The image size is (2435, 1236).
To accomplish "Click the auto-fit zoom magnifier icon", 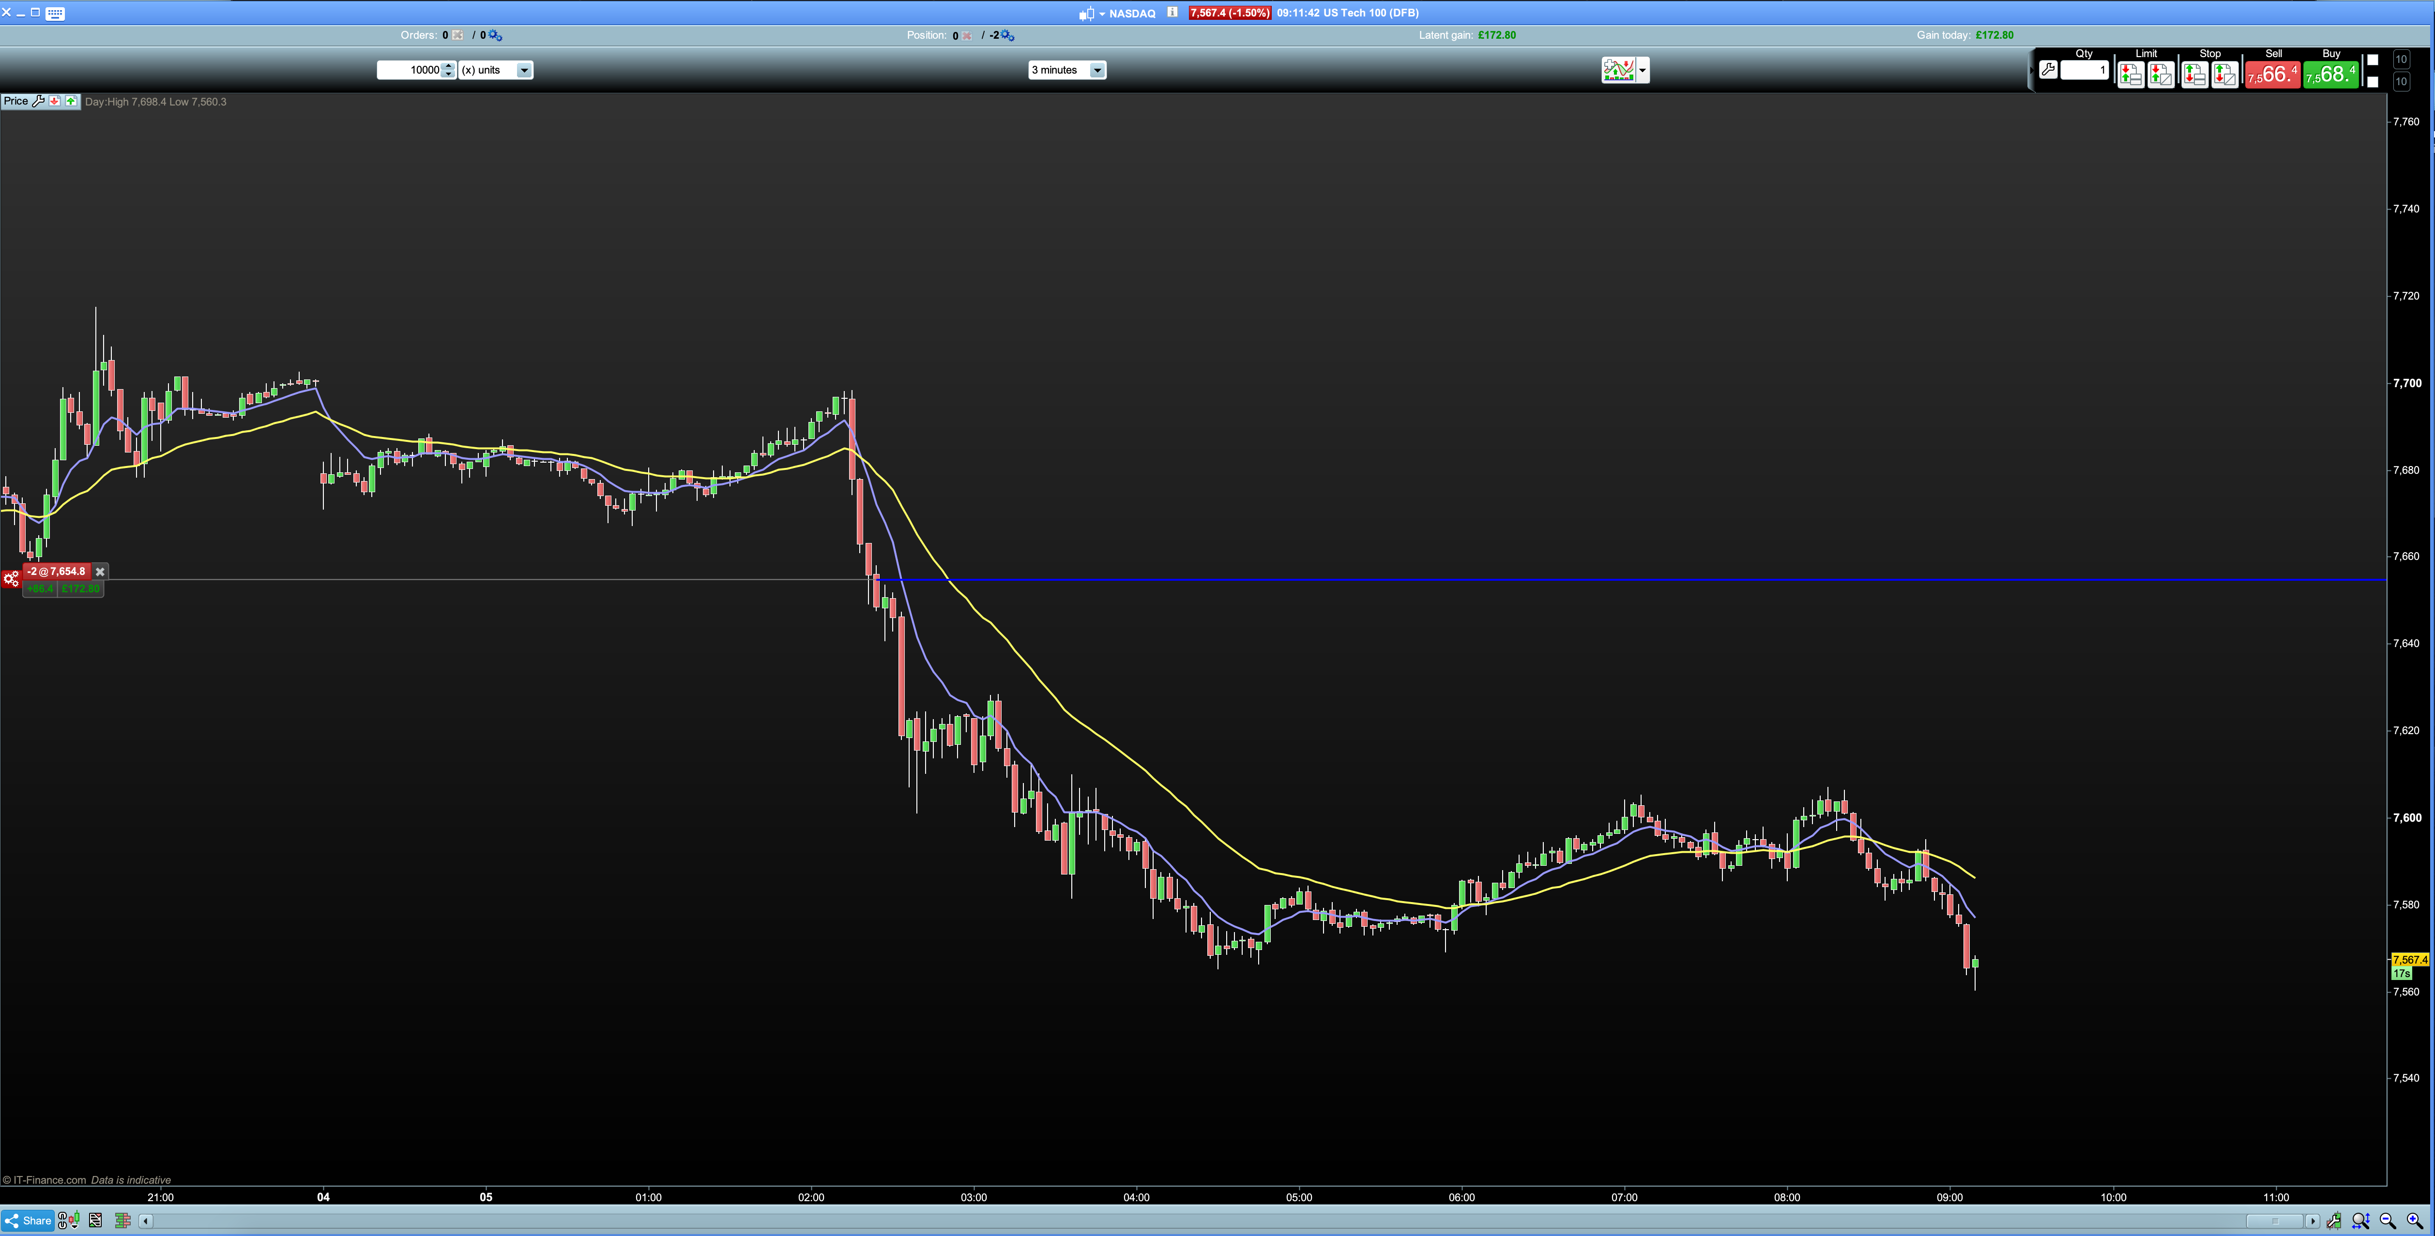I will point(2359,1220).
